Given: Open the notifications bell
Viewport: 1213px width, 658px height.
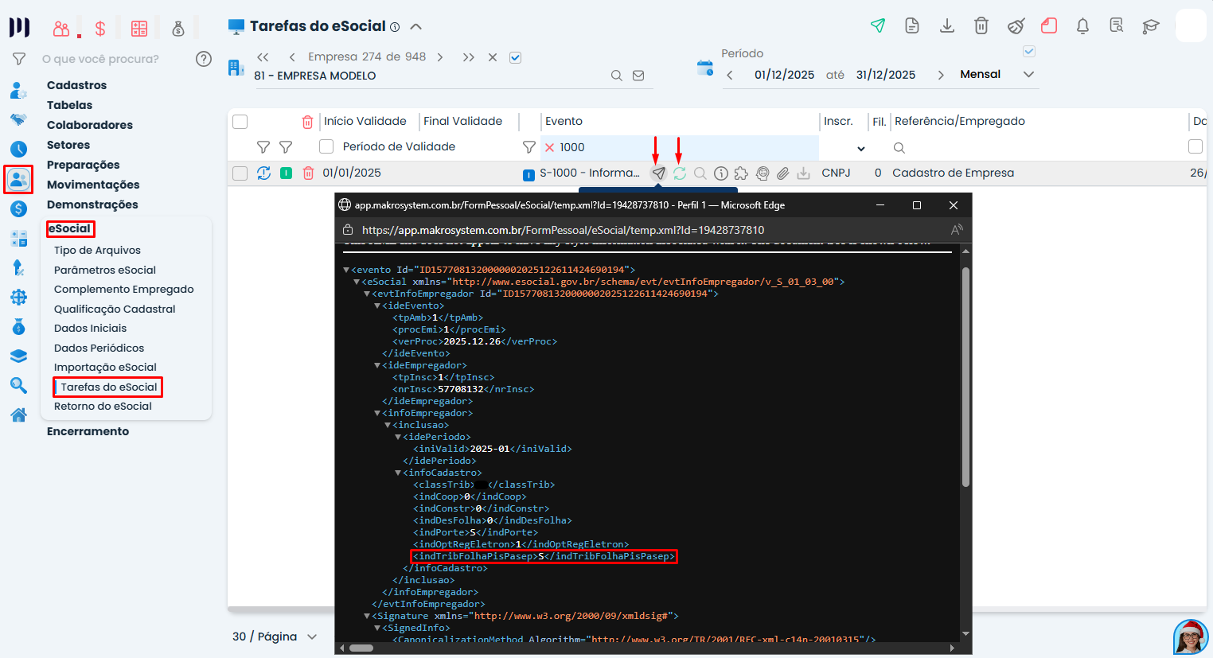Looking at the screenshot, I should tap(1082, 25).
